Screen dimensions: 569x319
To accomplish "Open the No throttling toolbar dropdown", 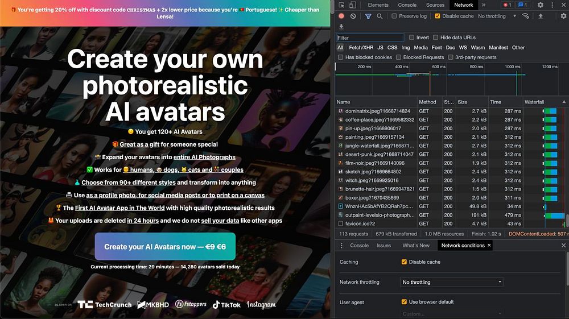I will [497, 16].
